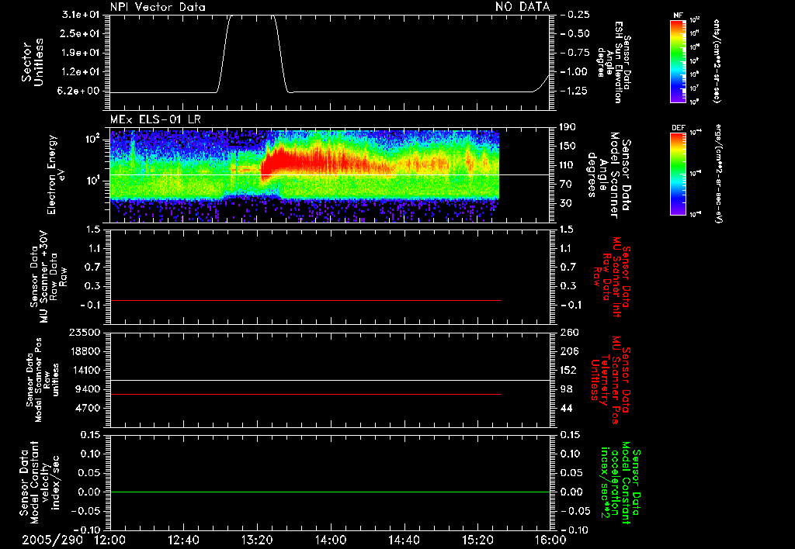Select the 'NPI Vector Data' panel title

coord(158,7)
